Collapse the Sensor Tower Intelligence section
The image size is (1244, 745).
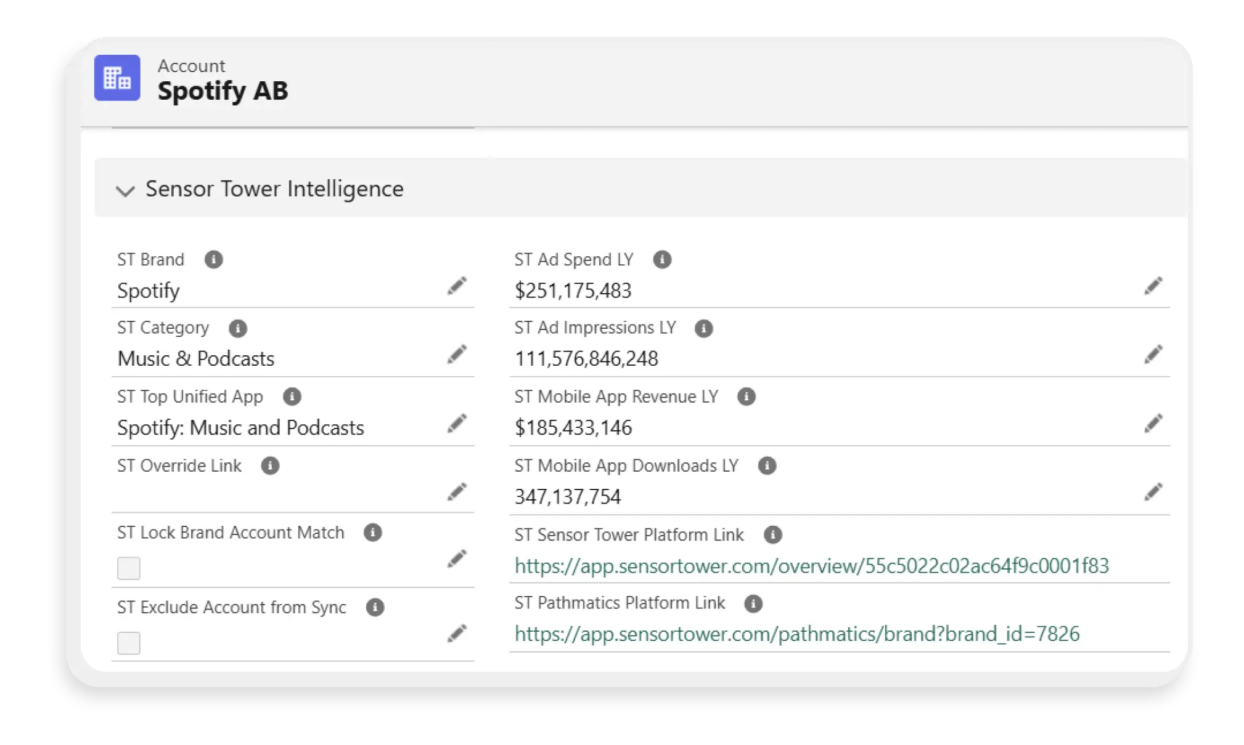[125, 191]
